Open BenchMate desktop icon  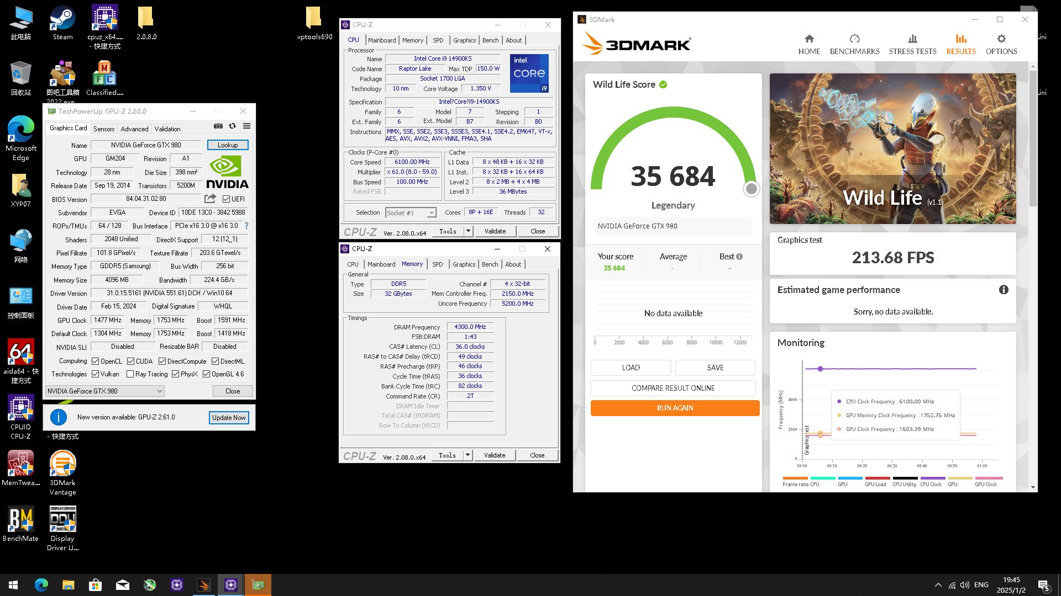[20, 524]
